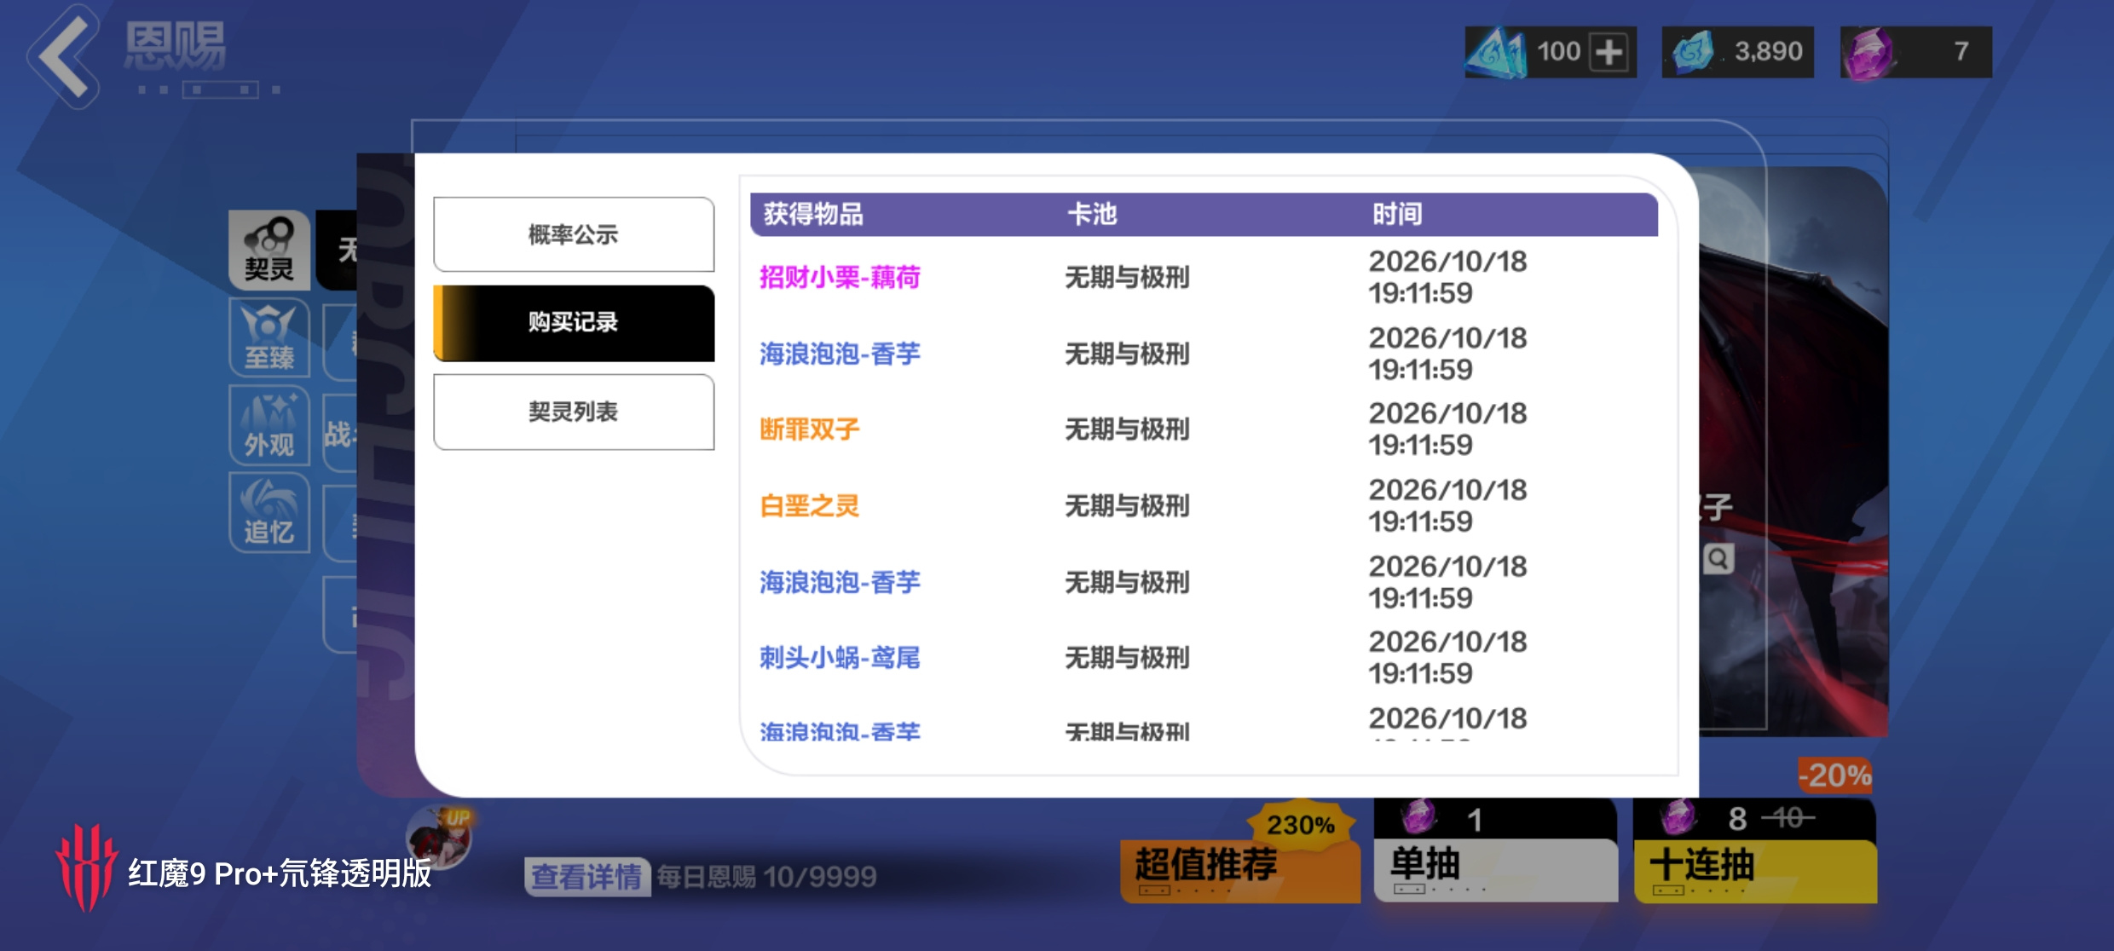Open the 契灵列表 tab
The height and width of the screenshot is (951, 2114).
pos(574,412)
